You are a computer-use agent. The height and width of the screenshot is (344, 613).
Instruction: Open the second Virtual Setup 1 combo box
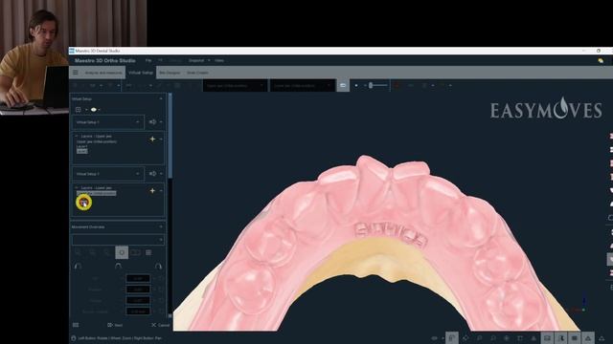click(x=108, y=174)
